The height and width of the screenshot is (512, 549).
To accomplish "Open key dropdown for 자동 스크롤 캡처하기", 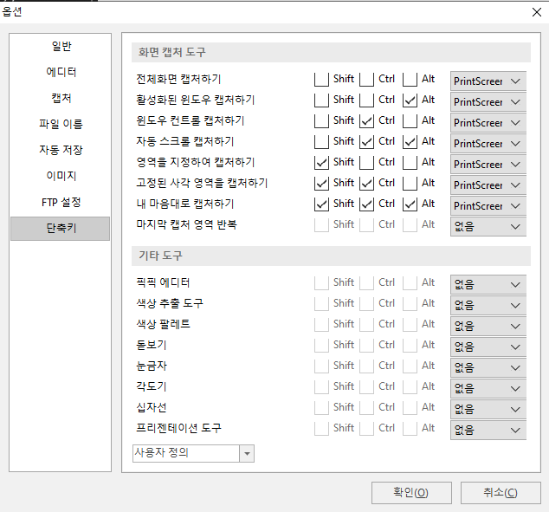I will point(488,144).
